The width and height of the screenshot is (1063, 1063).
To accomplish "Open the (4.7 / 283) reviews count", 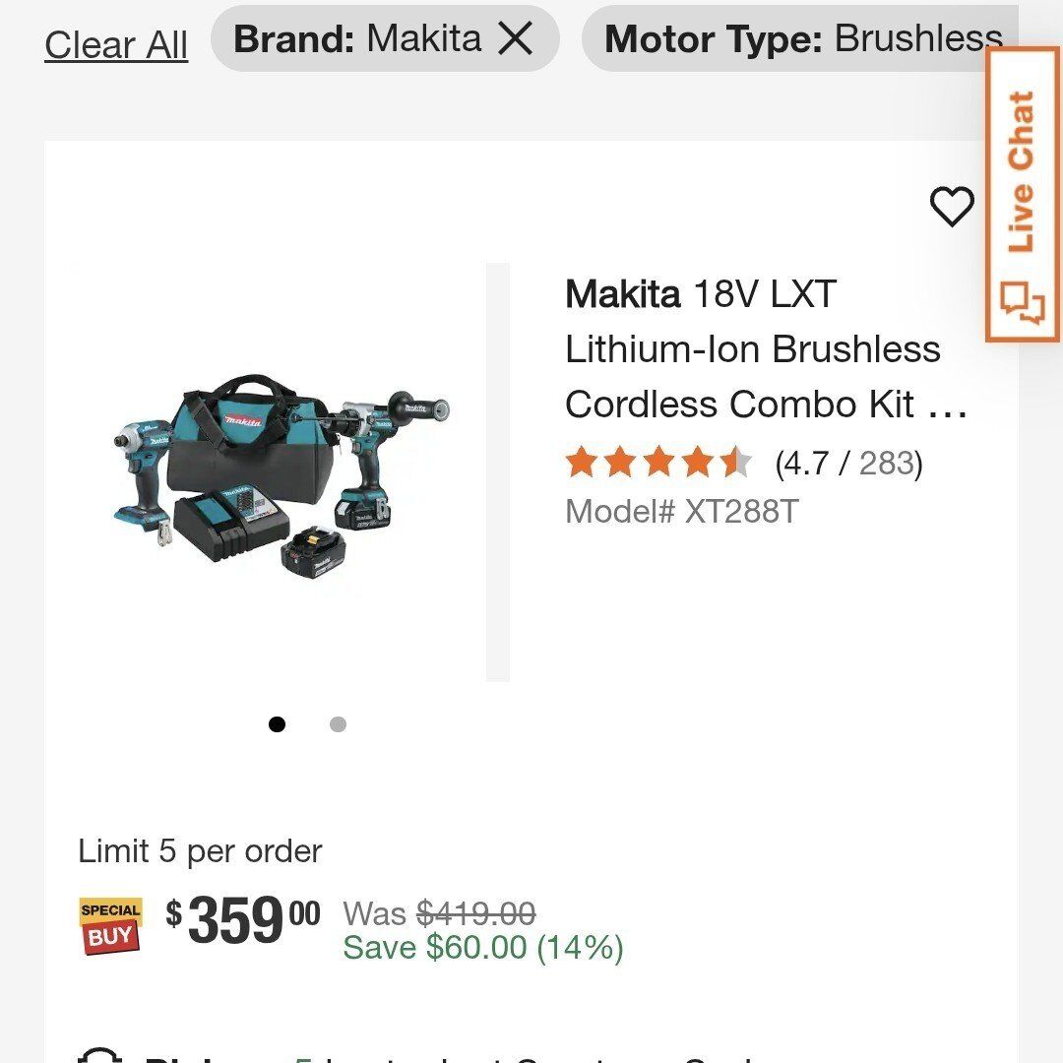I will 848,463.
